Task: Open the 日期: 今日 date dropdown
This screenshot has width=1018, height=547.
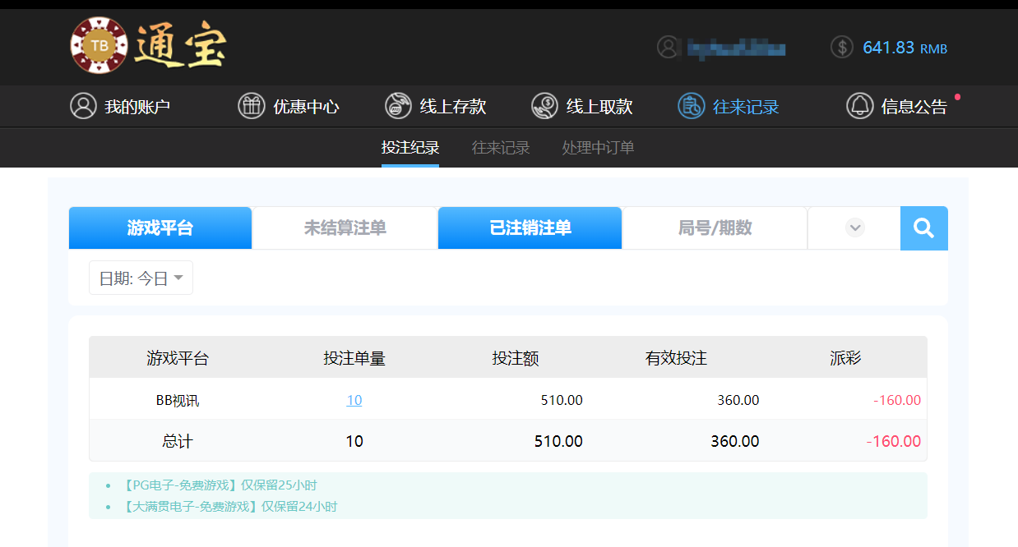Action: click(x=140, y=278)
